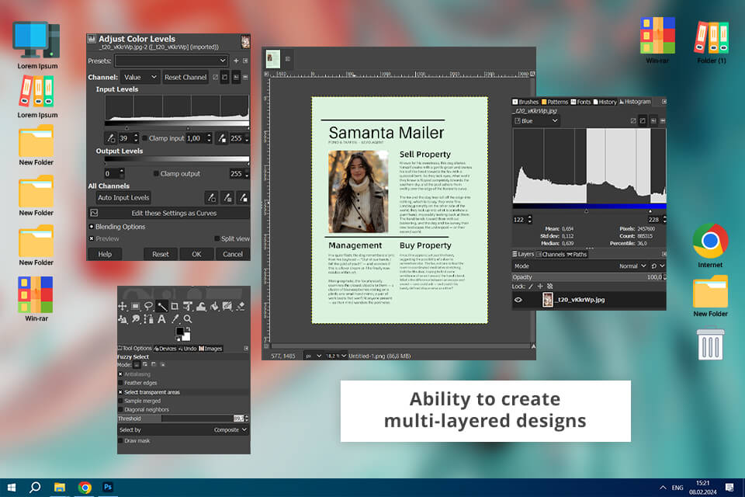Hide the _t20_vKkrWp.jpg layer with eye icon
Viewport: 745px width, 497px height.
[x=518, y=300]
